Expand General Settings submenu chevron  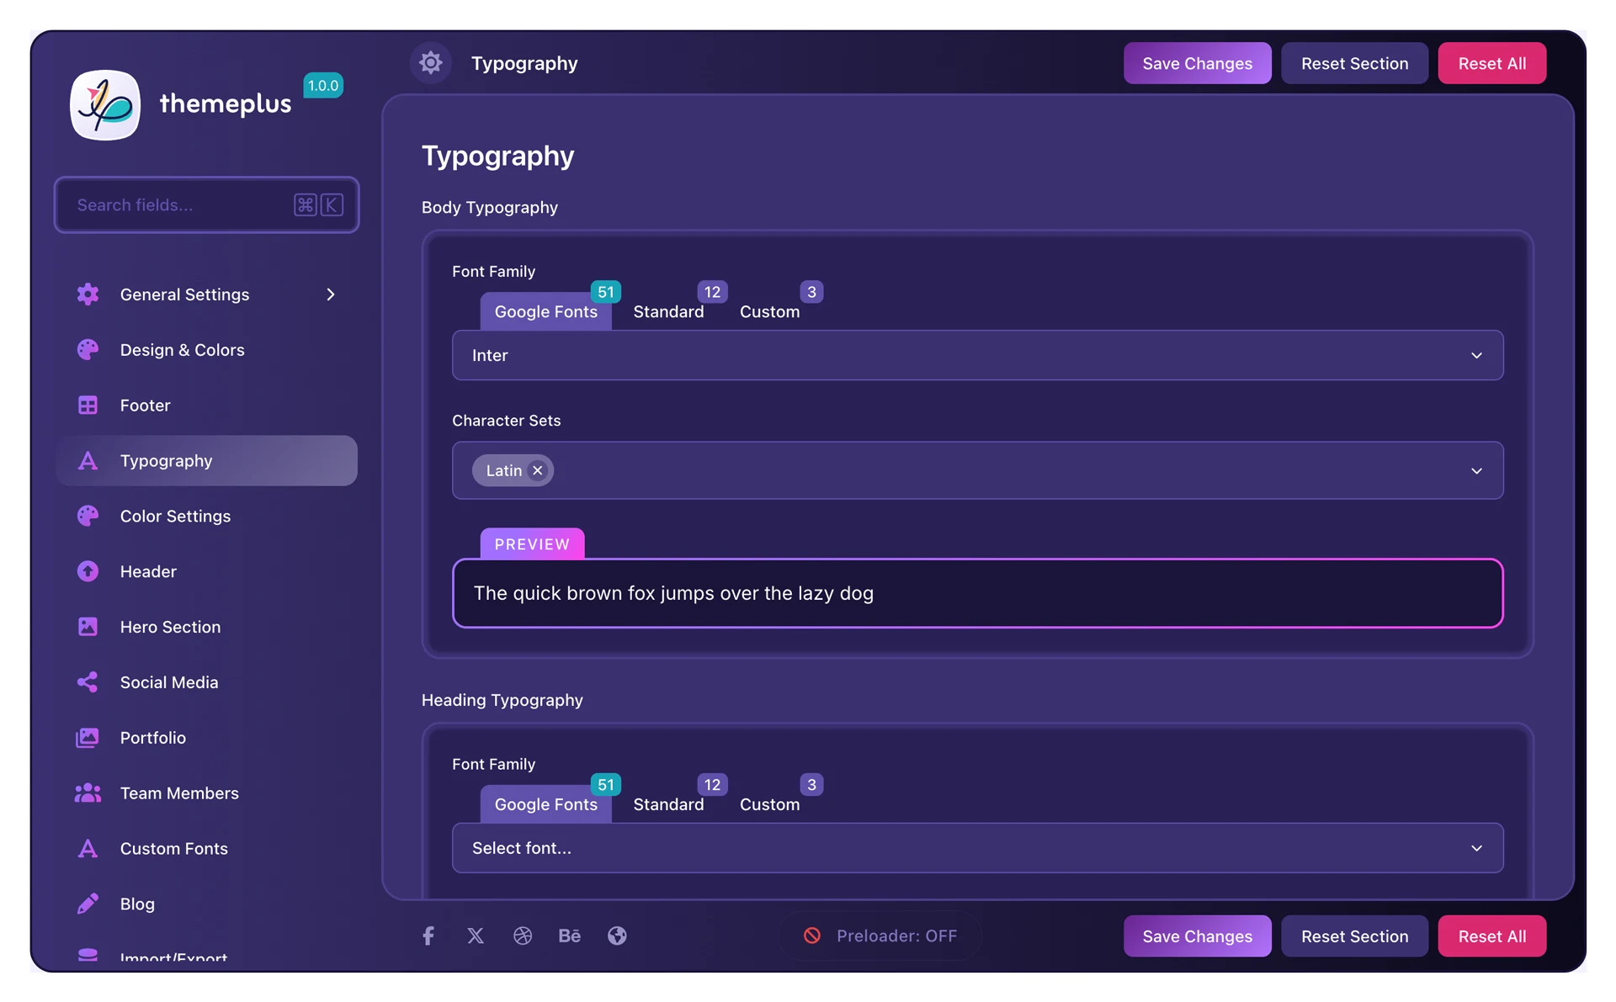pos(331,294)
